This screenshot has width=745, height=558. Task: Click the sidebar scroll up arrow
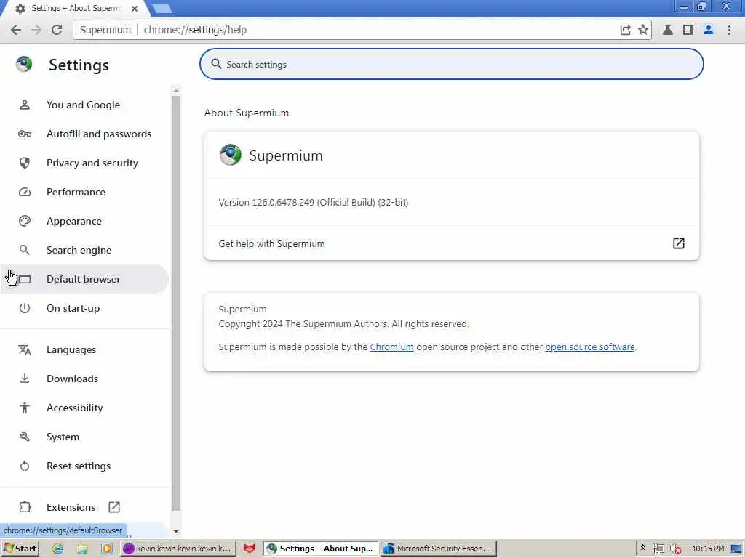[x=176, y=91]
